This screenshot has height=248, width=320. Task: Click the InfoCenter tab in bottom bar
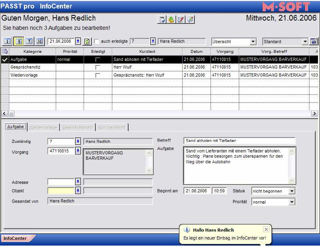16,238
